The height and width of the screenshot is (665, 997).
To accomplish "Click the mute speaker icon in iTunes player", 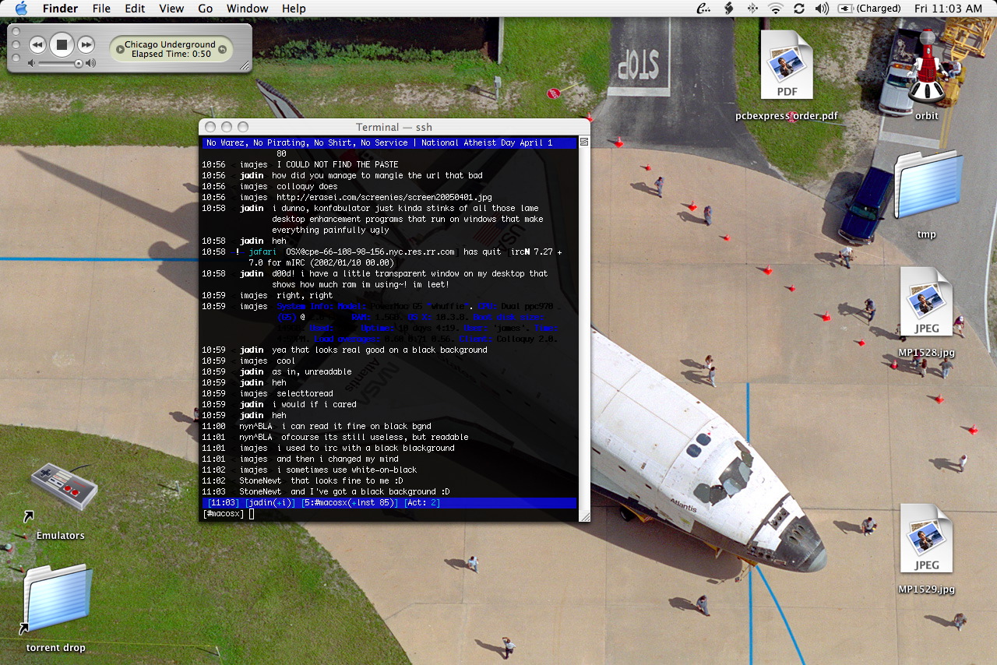I will tap(32, 63).
